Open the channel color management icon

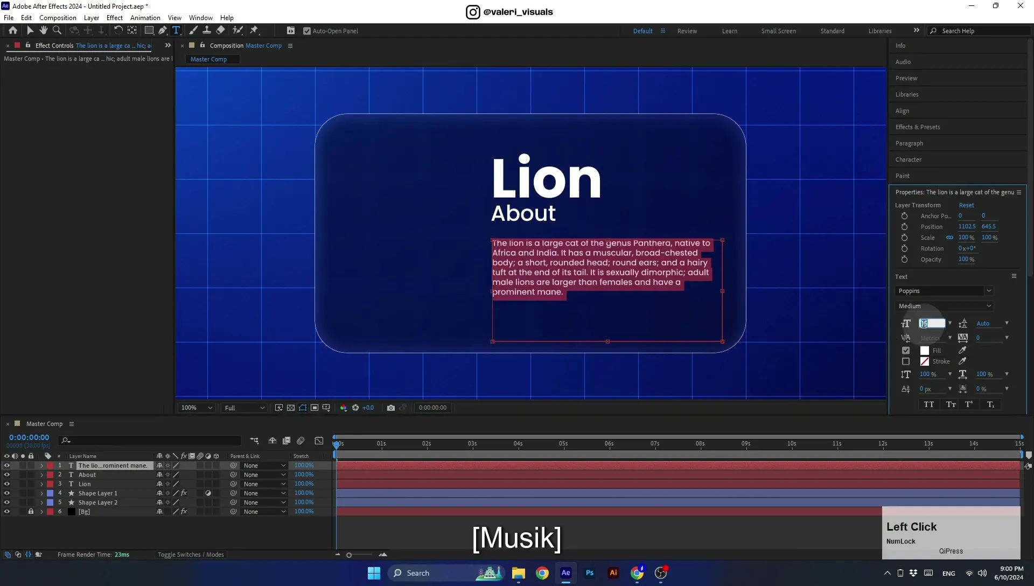click(x=344, y=408)
